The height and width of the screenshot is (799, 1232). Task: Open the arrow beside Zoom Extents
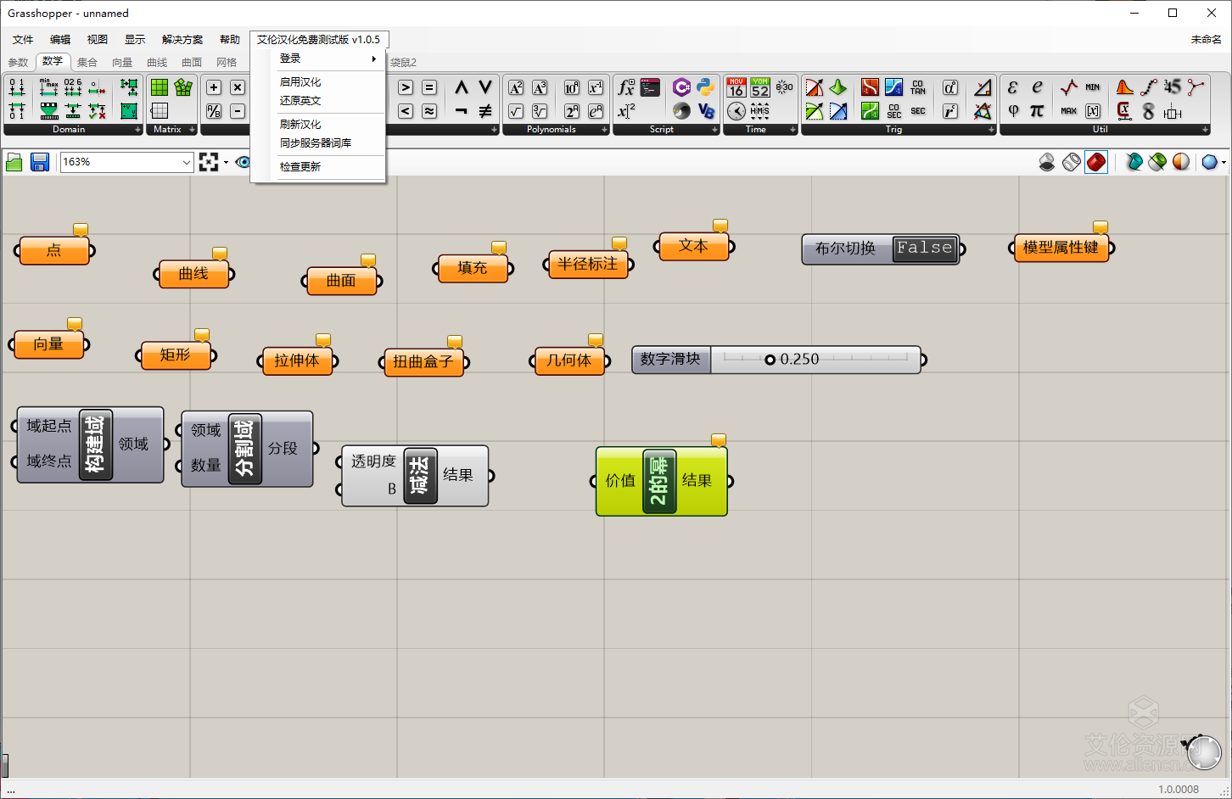[x=226, y=162]
